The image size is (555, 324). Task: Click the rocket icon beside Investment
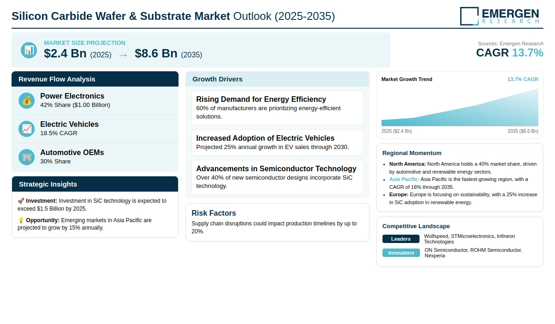coord(21,201)
